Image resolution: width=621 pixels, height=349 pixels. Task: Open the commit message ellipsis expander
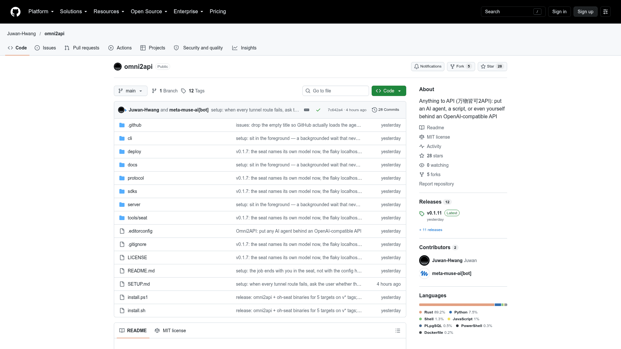(x=307, y=110)
